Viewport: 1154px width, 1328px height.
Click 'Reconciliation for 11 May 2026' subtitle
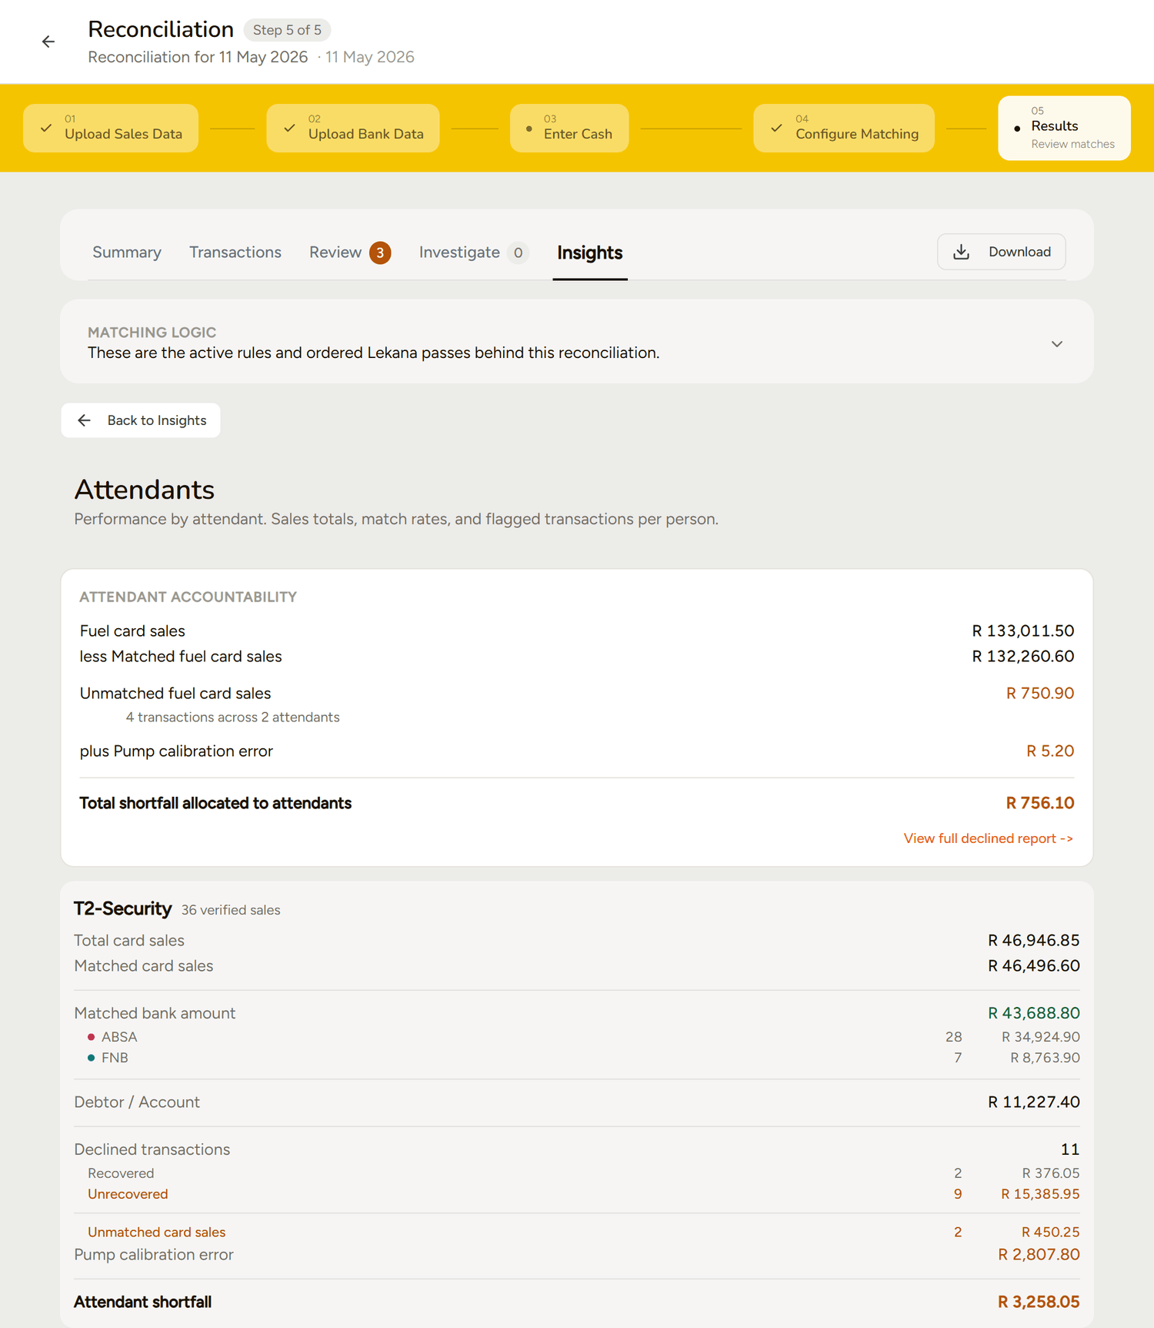(x=198, y=57)
